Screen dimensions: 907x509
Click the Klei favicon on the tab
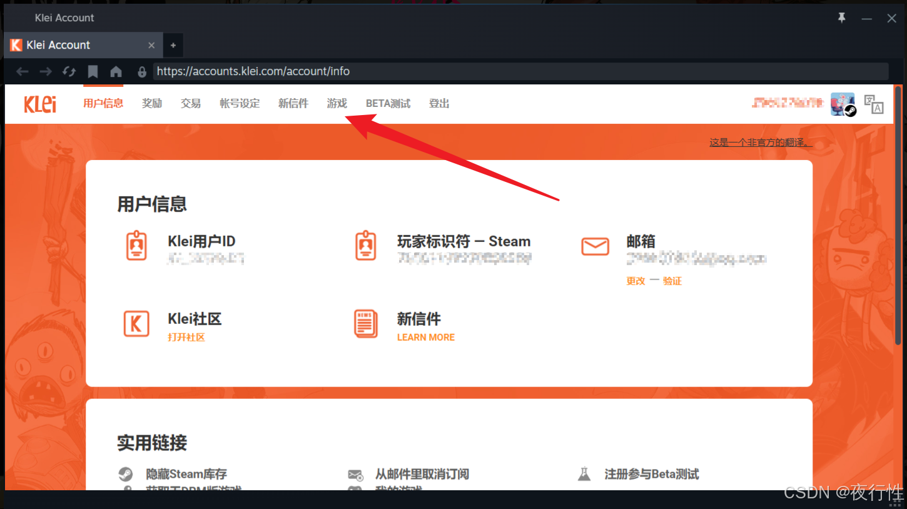point(16,45)
